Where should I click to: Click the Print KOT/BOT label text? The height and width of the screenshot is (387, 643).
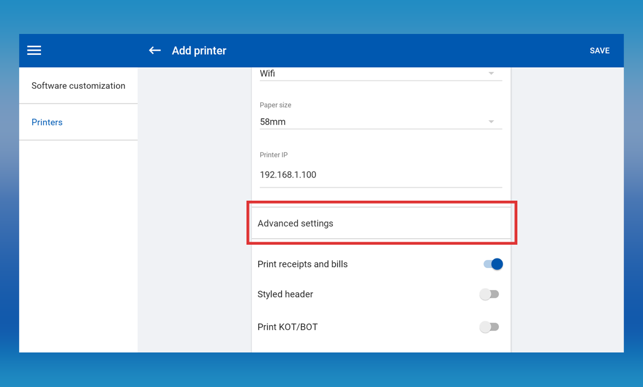288,327
